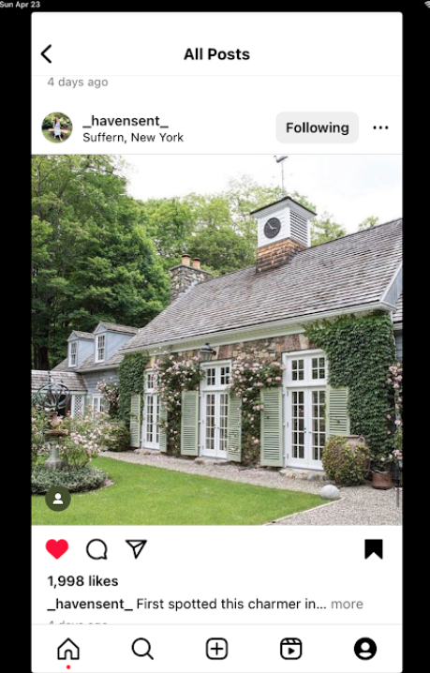Open the three-dot post options menu
This screenshot has width=430, height=673.
380,127
